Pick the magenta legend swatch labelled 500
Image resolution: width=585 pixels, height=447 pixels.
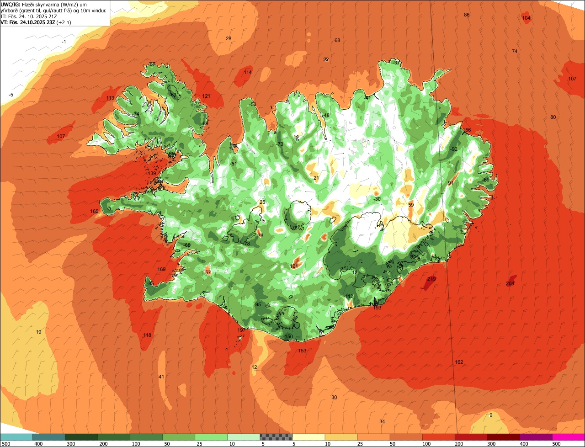coord(569,437)
